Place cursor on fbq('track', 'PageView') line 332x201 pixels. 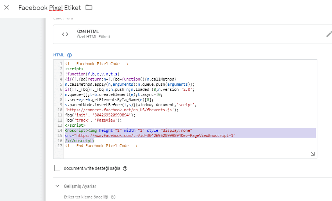click(93, 120)
